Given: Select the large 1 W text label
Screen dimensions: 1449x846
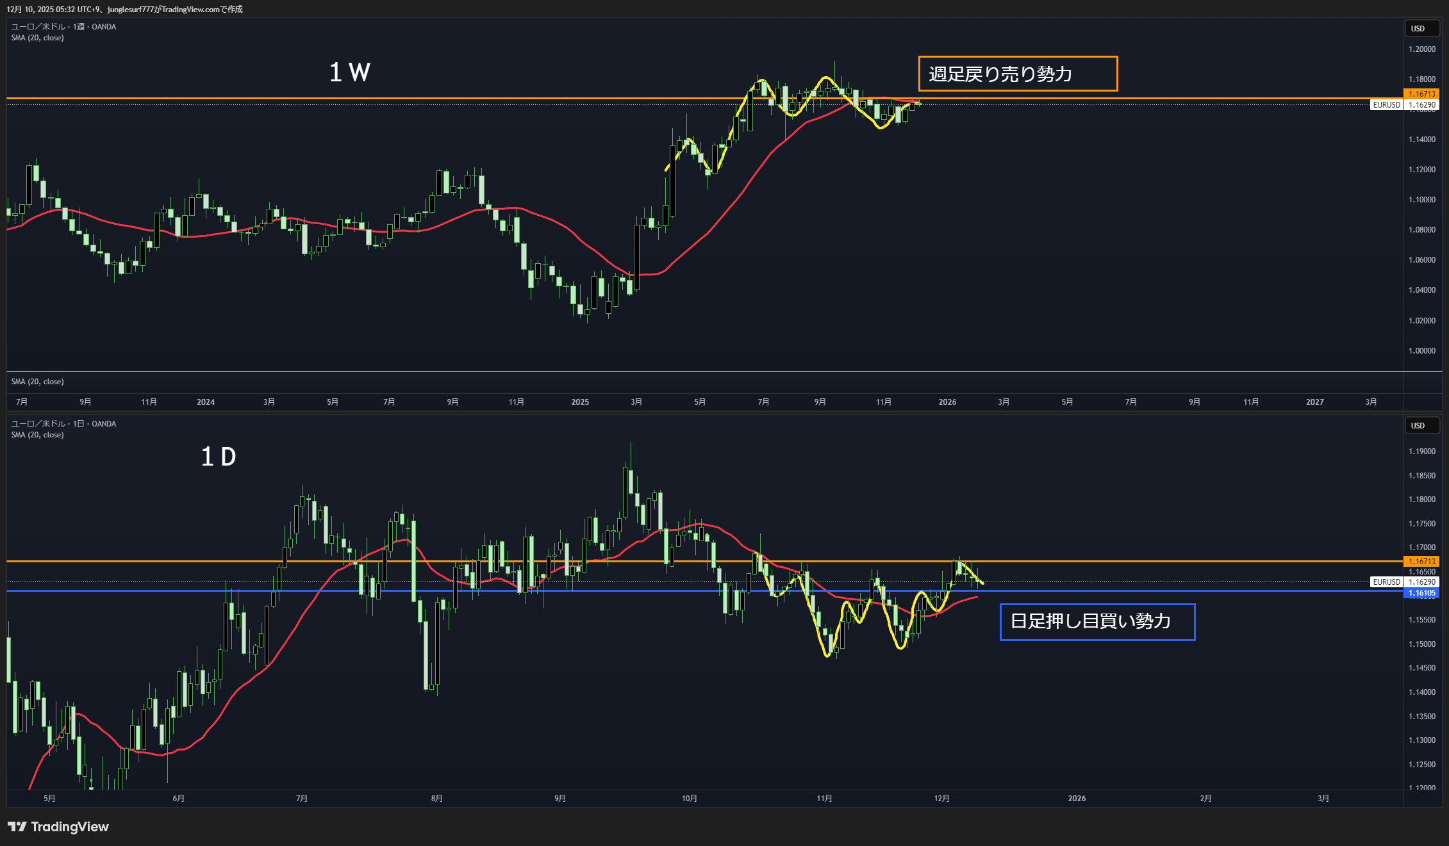Looking at the screenshot, I should coord(350,72).
